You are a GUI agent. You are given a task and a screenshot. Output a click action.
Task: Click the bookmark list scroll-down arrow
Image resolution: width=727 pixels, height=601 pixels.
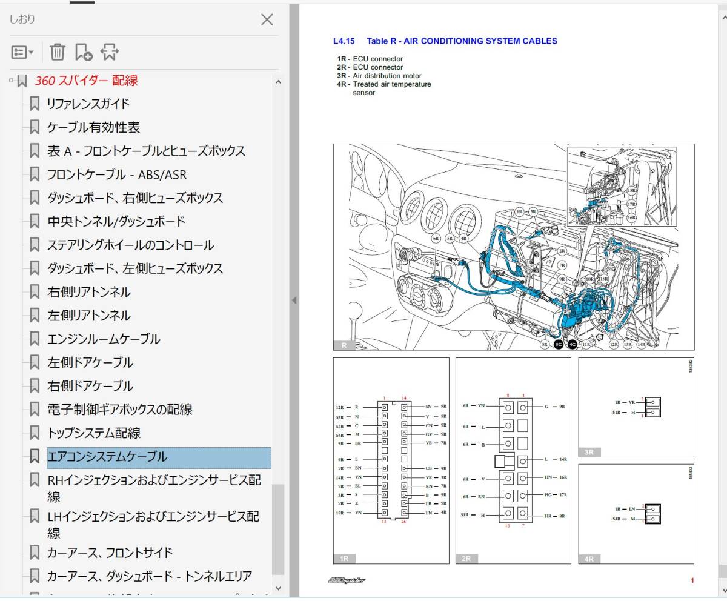[x=278, y=588]
